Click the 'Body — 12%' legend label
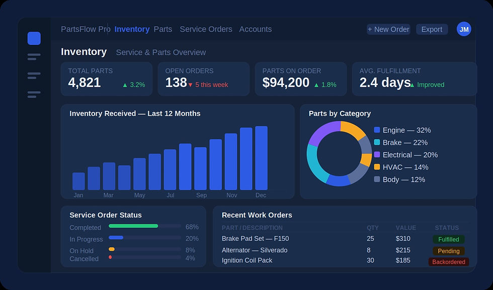Viewport: 493px width, 290px height. point(404,180)
